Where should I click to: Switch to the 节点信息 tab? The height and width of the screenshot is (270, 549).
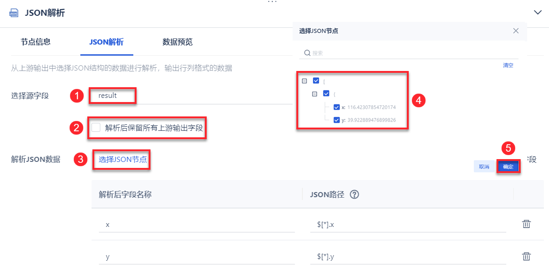pyautogui.click(x=36, y=42)
